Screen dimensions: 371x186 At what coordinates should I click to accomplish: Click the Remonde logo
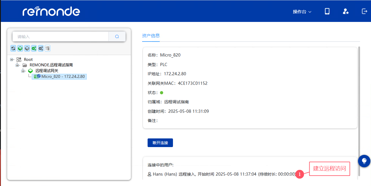point(51,11)
